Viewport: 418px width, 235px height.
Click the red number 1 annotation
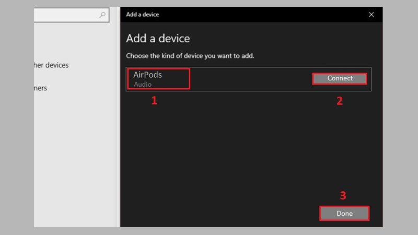point(154,101)
